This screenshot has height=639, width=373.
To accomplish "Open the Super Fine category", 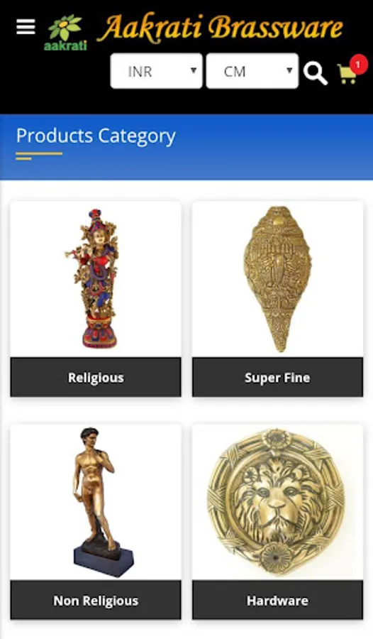I will (x=277, y=378).
